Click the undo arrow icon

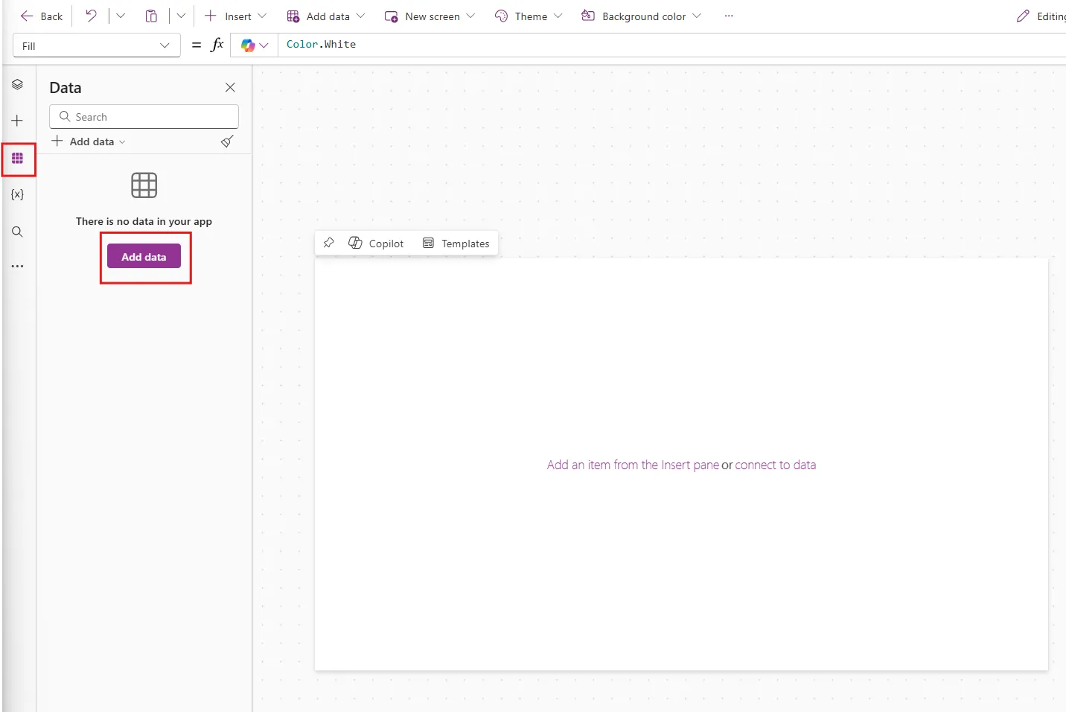pyautogui.click(x=91, y=16)
